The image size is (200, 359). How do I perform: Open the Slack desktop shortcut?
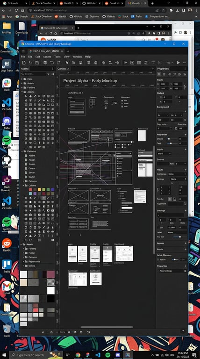tap(7, 85)
